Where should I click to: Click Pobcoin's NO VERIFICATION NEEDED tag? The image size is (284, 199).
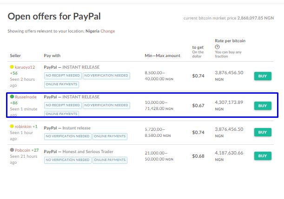pyautogui.click(x=67, y=160)
